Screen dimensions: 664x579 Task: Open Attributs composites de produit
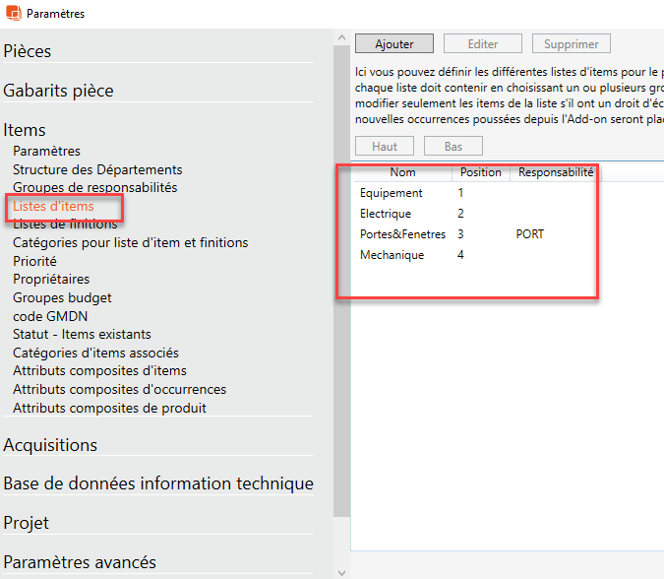click(109, 408)
